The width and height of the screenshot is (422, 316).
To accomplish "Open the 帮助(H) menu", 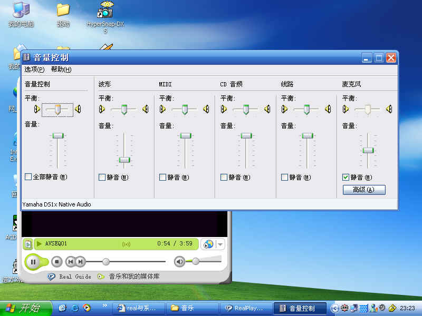I will pyautogui.click(x=61, y=70).
